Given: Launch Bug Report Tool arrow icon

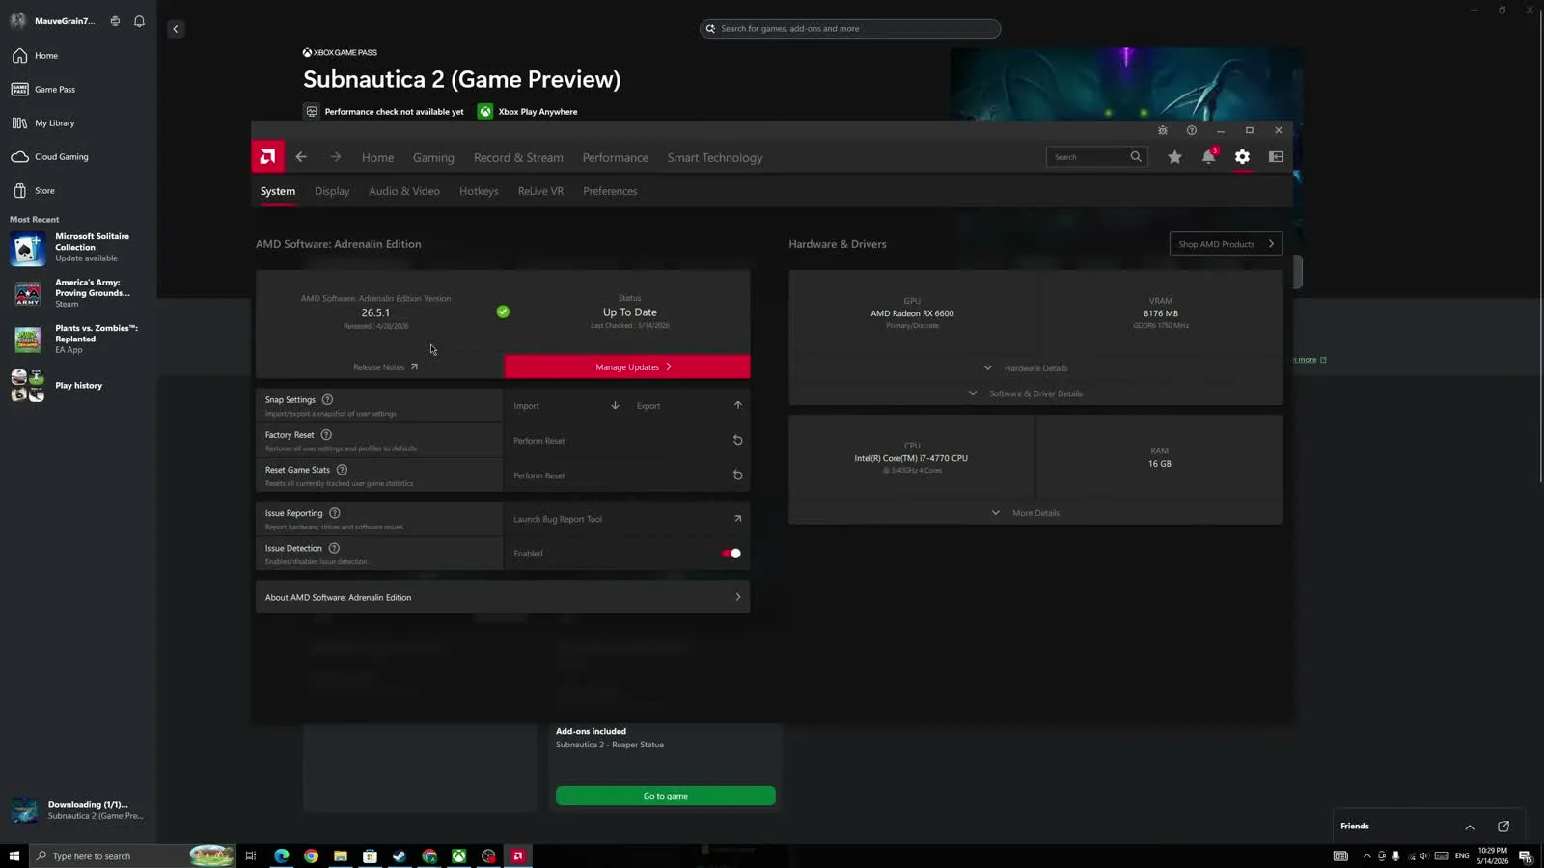Looking at the screenshot, I should point(737,519).
